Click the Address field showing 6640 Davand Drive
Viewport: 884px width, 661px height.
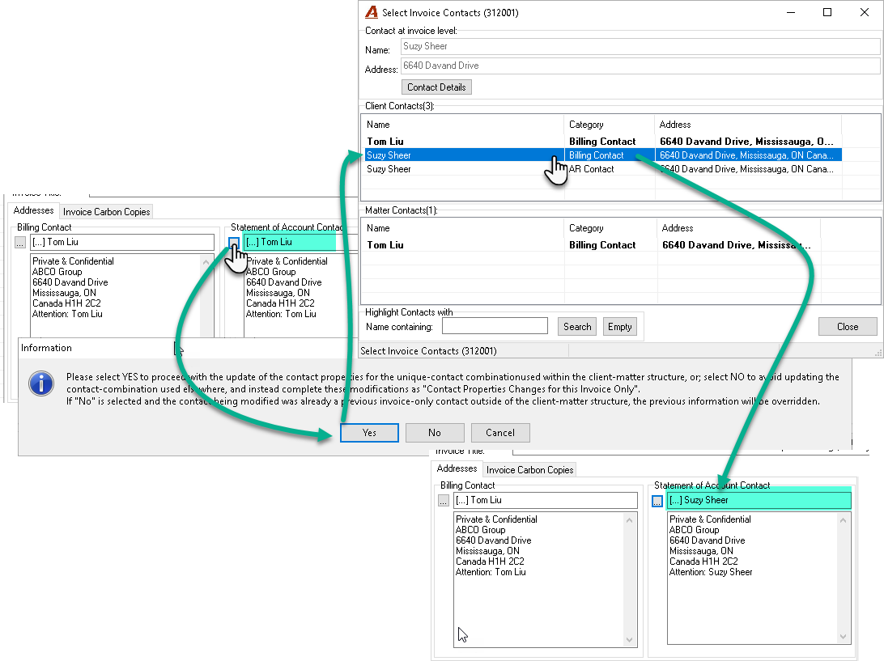pyautogui.click(x=640, y=66)
